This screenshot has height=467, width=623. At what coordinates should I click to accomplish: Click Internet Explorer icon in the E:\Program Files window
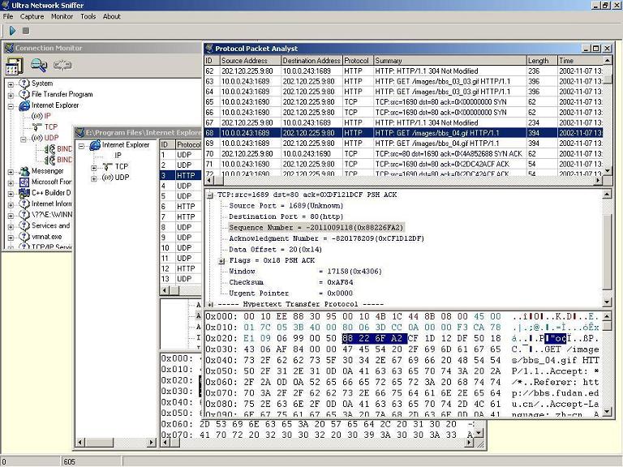click(95, 145)
